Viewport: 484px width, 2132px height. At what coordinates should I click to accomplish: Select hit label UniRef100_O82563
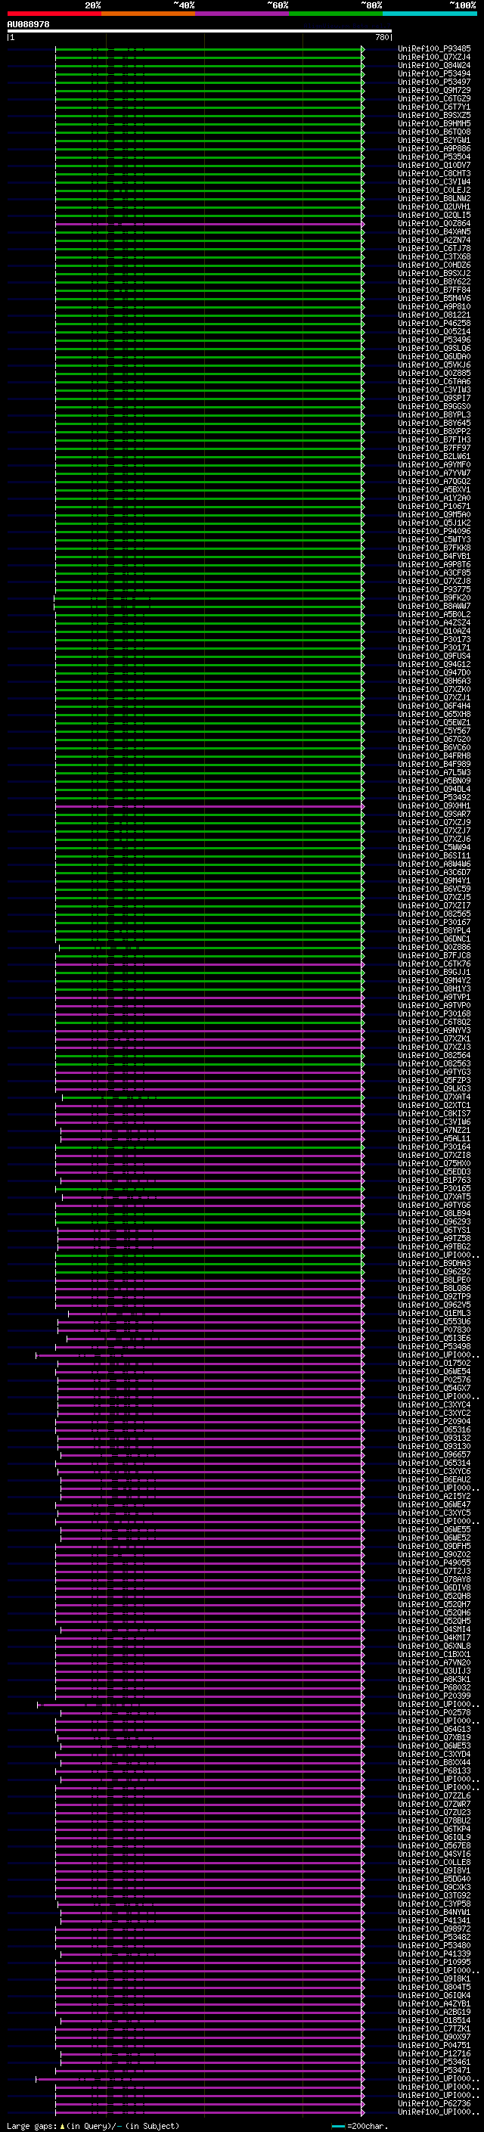434,1063
